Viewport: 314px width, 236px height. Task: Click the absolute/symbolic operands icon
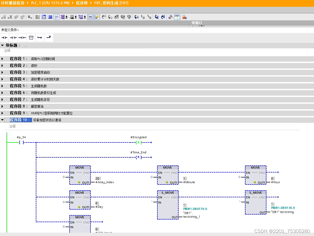(x=63, y=17)
